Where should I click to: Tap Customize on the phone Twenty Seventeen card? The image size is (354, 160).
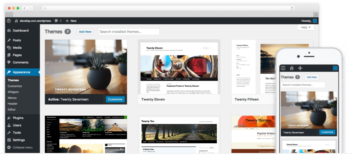(327, 132)
